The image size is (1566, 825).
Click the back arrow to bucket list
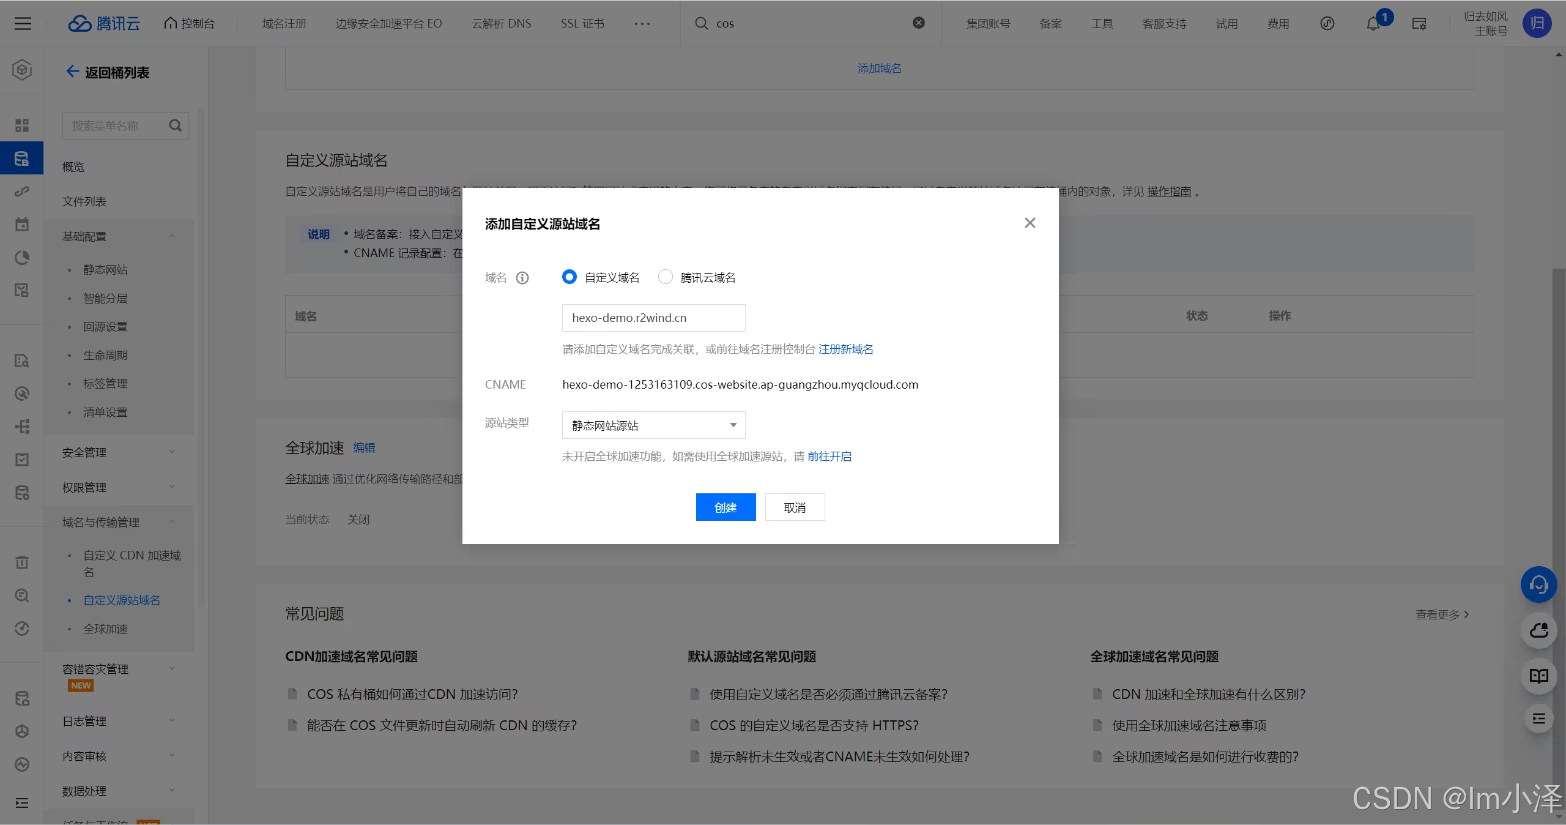[72, 72]
